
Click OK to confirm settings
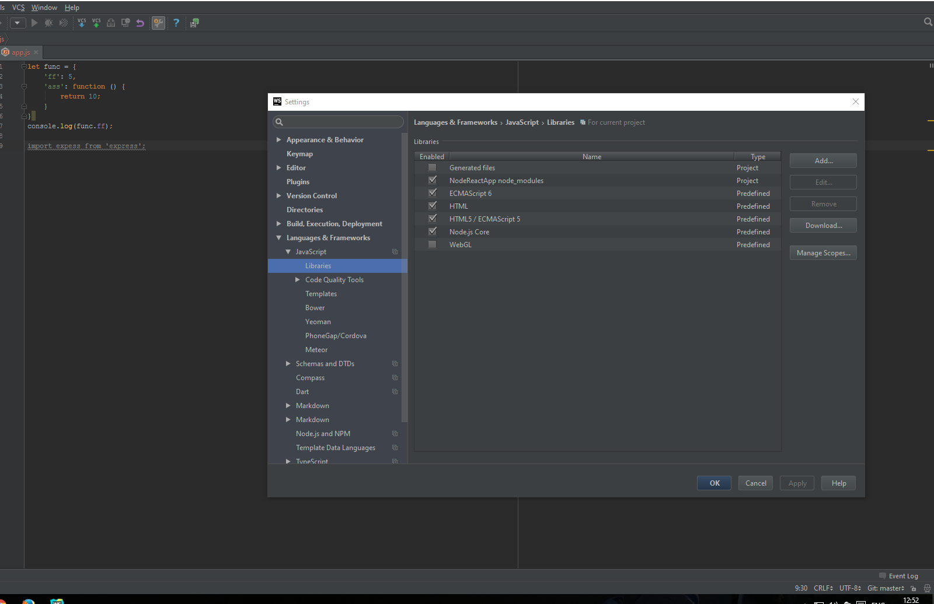pyautogui.click(x=714, y=483)
